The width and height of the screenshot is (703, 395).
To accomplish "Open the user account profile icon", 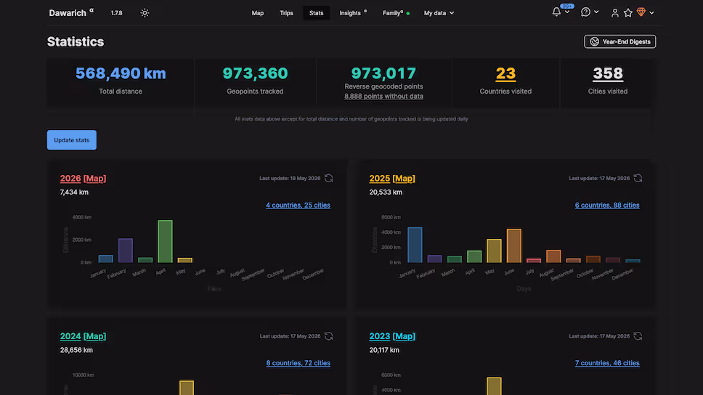I will point(614,13).
